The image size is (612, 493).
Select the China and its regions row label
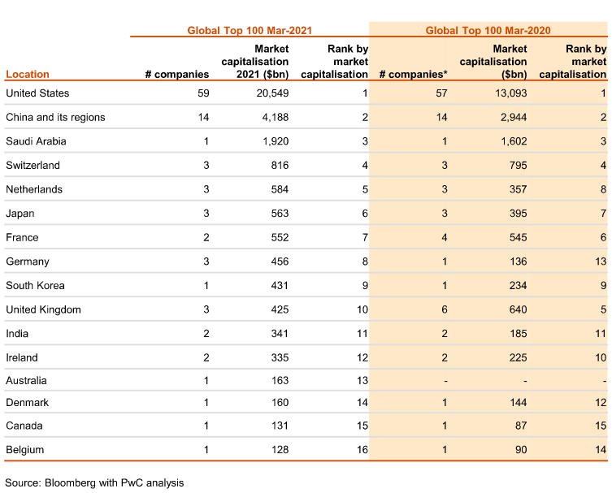pos(55,117)
